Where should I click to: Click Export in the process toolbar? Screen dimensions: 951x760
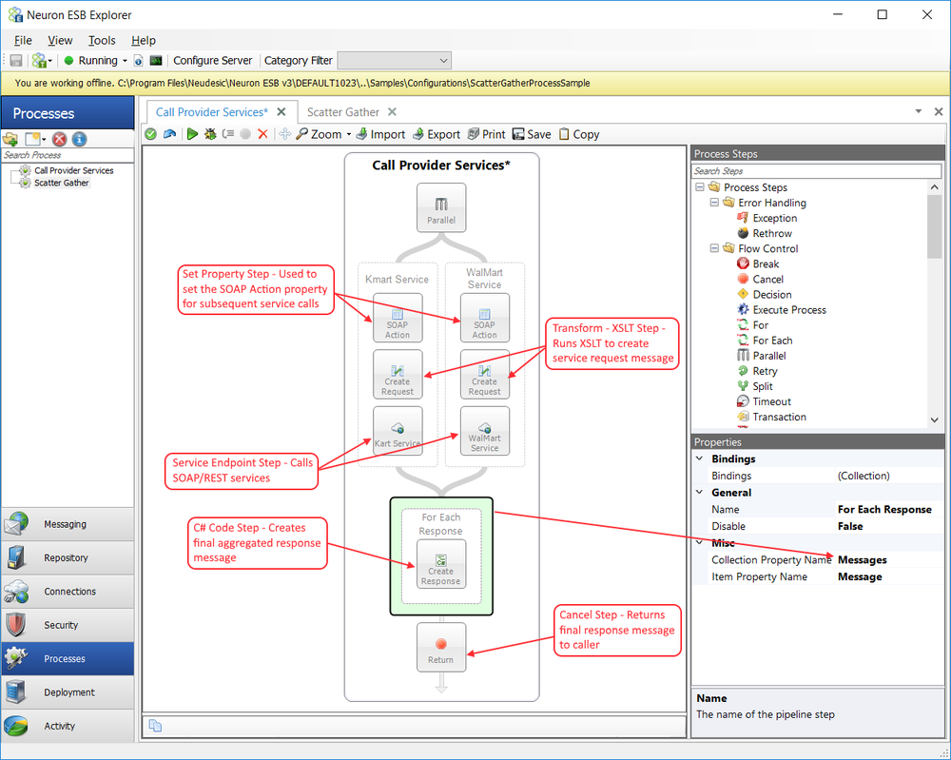point(437,134)
